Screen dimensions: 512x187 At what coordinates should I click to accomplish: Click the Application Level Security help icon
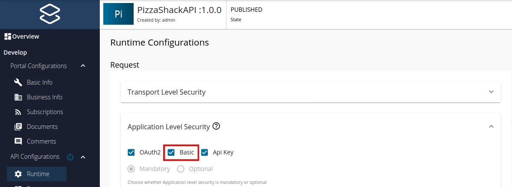[x=217, y=127]
